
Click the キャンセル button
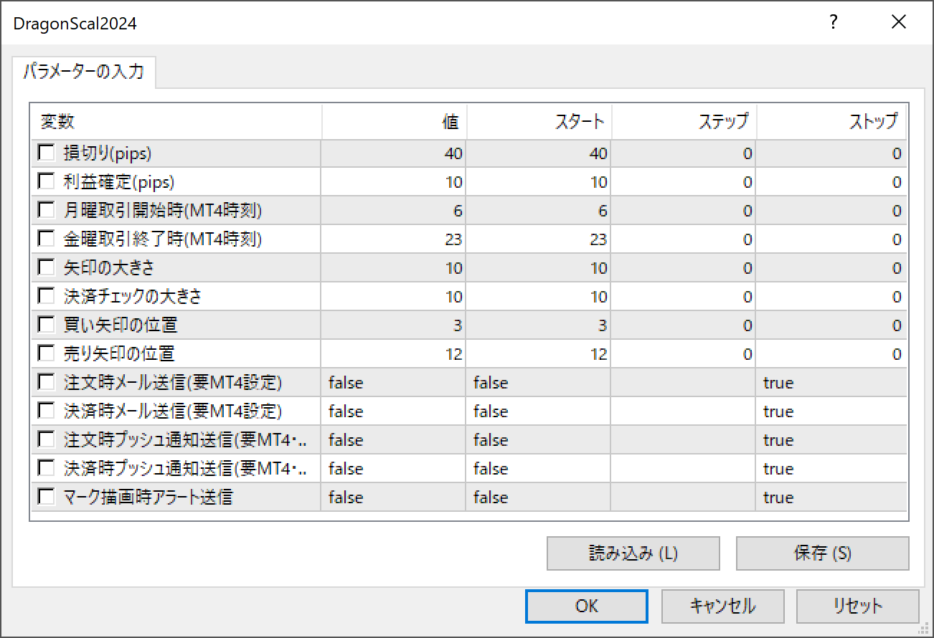pos(722,606)
